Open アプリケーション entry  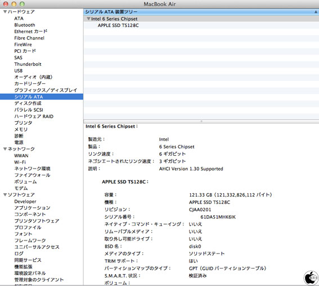tap(32, 208)
